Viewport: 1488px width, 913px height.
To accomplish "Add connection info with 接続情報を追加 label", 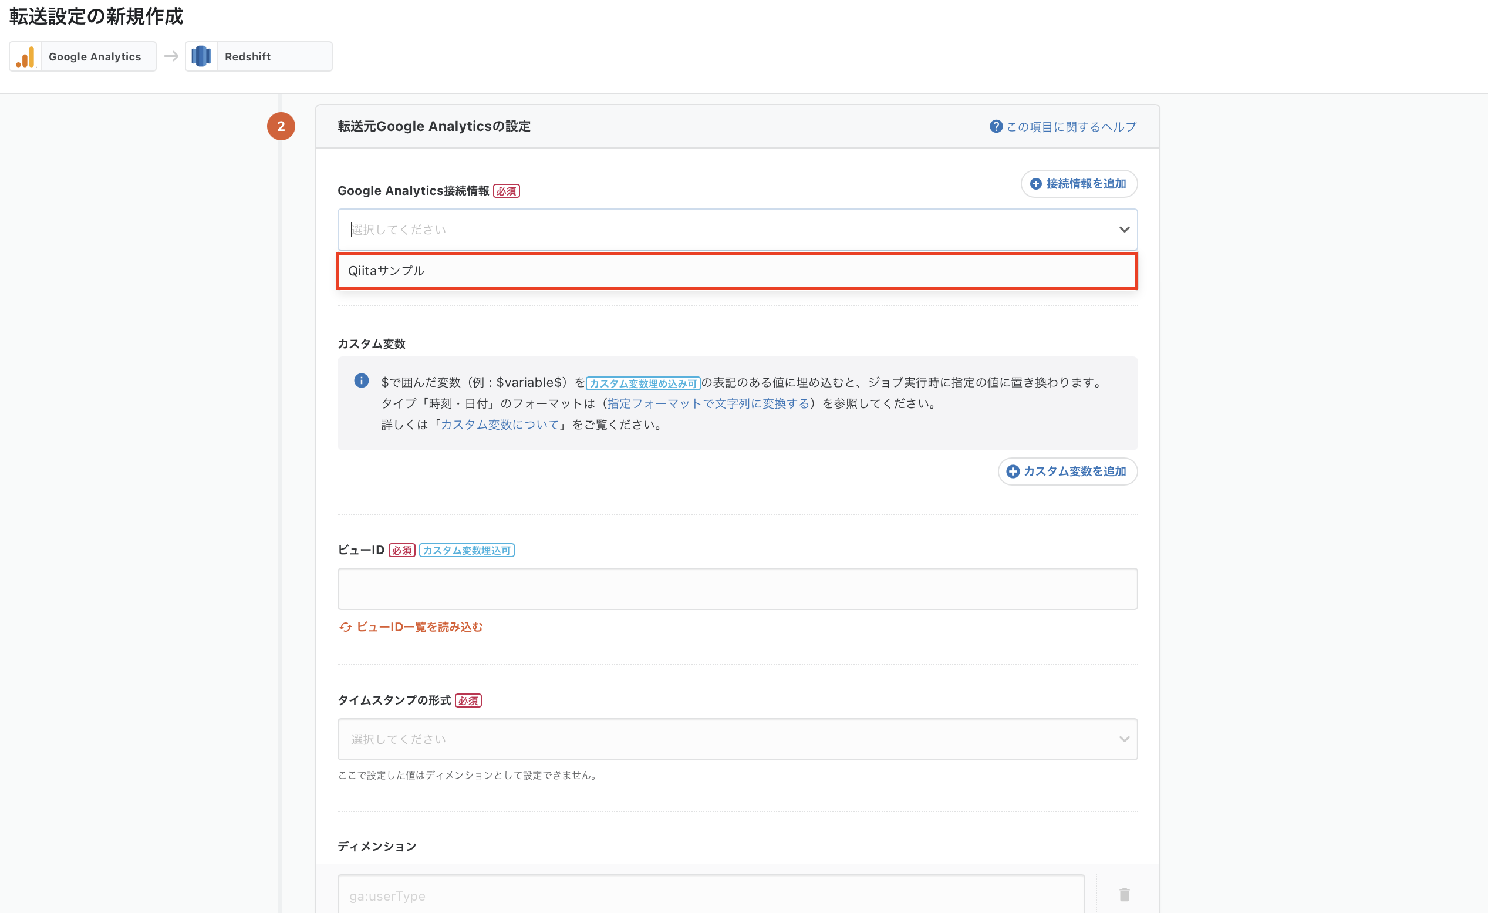I will [x=1086, y=184].
